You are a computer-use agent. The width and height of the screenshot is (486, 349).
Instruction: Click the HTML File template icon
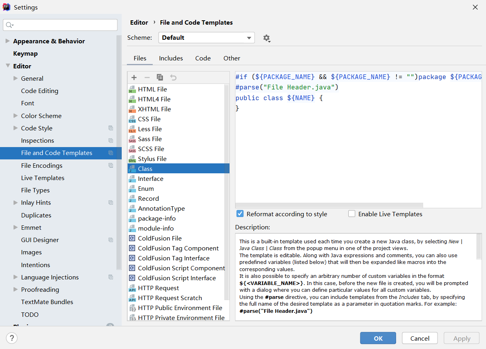132,89
